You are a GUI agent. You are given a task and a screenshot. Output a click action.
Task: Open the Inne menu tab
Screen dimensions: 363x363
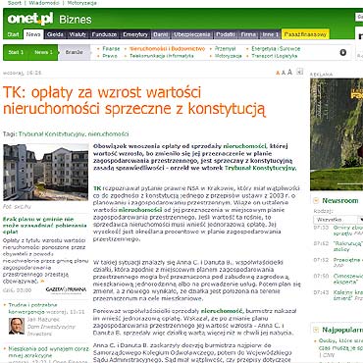(270, 34)
